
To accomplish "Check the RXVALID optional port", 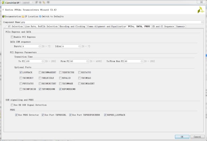I will click(60, 78).
